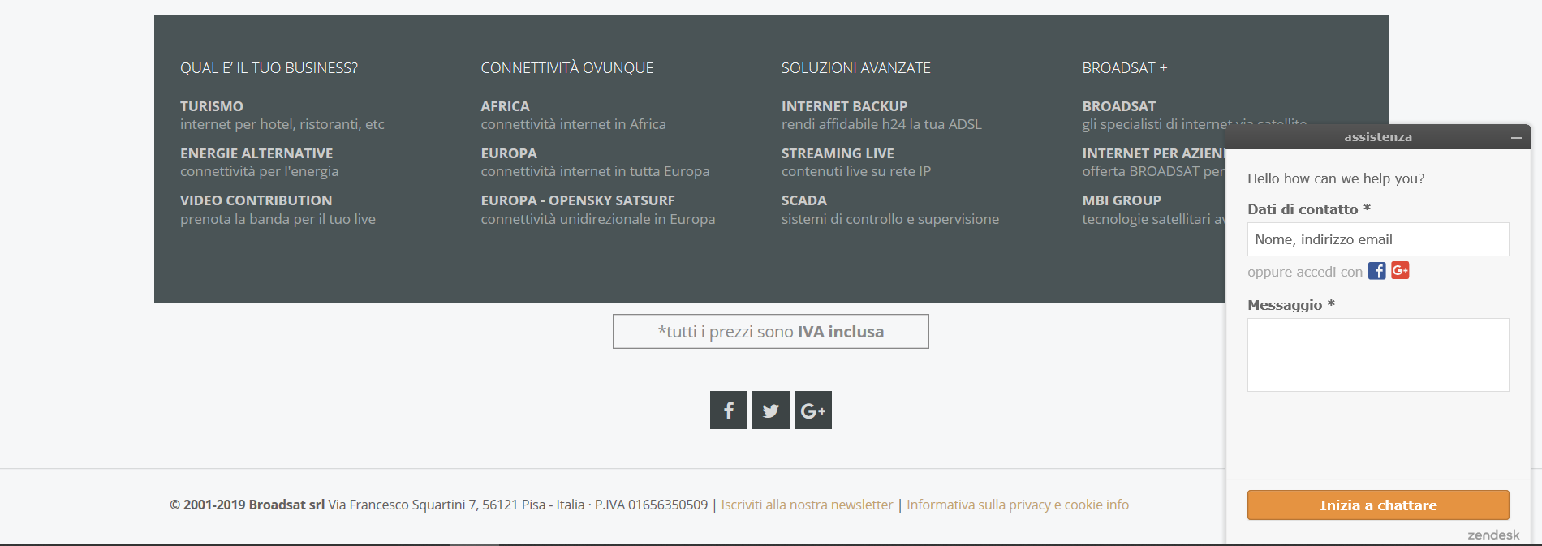Click the 'Inizia a chattare' button
This screenshot has width=1542, height=546.
point(1377,505)
